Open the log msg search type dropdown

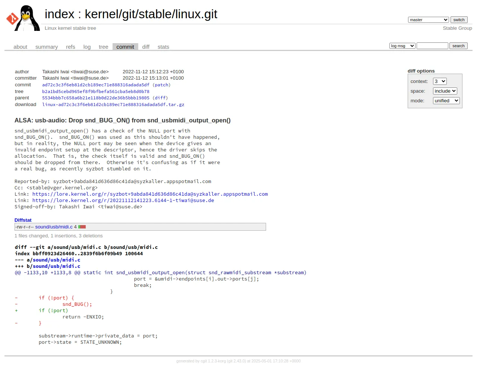(x=402, y=46)
